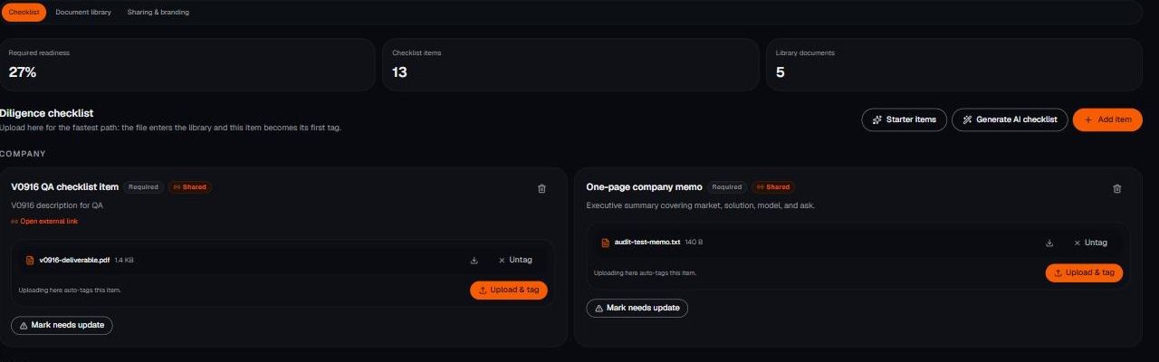Upload & tag a file for V0916 item
The image size is (1159, 362).
[x=509, y=290]
